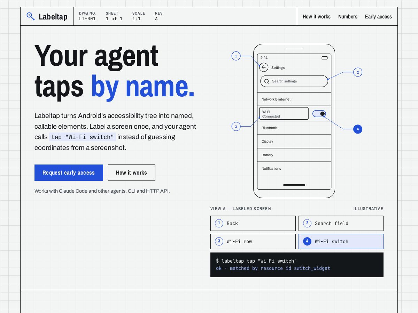Click the Display row in the phone mockup
The image size is (418, 313).
click(x=294, y=141)
